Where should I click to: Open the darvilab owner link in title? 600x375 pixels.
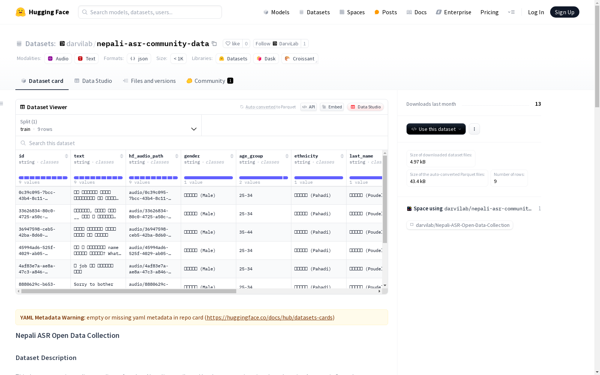click(x=79, y=43)
